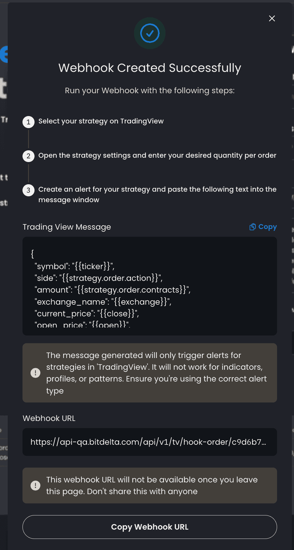294x550 pixels.
Task: Click the blue checkmark success icon
Action: [x=150, y=33]
